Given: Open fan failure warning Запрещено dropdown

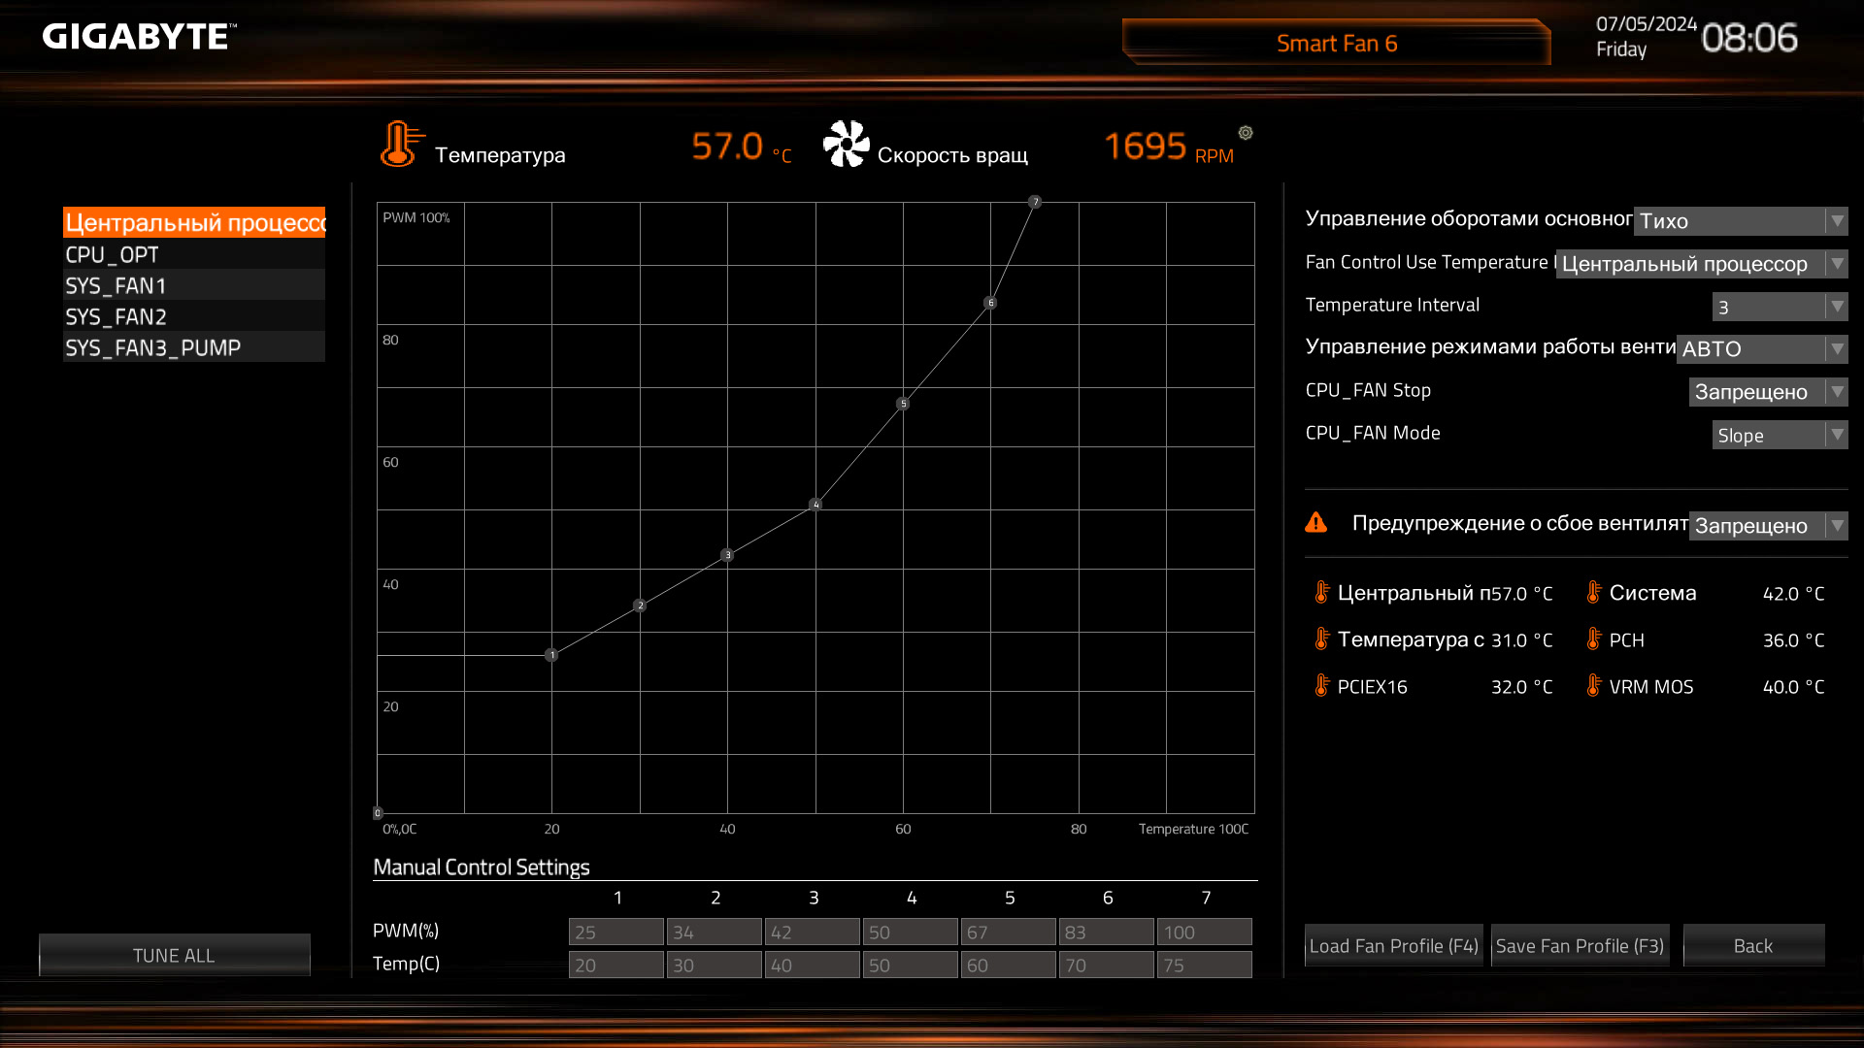Looking at the screenshot, I should [1767, 526].
